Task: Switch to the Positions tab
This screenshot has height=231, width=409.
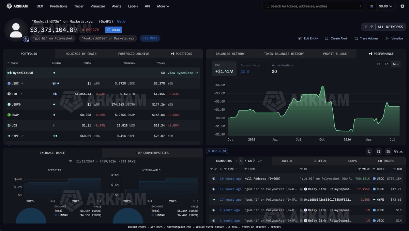Action: click(181, 54)
